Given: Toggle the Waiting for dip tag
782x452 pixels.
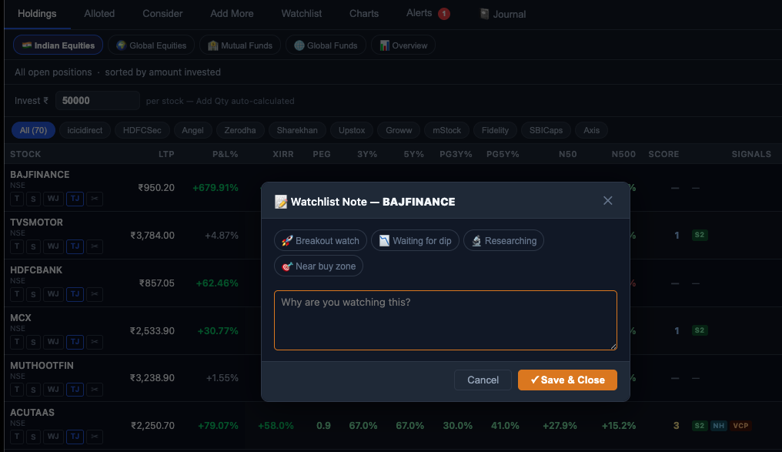Looking at the screenshot, I should [415, 240].
